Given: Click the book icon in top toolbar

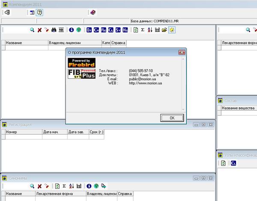Looking at the screenshot, I should coord(93,12).
